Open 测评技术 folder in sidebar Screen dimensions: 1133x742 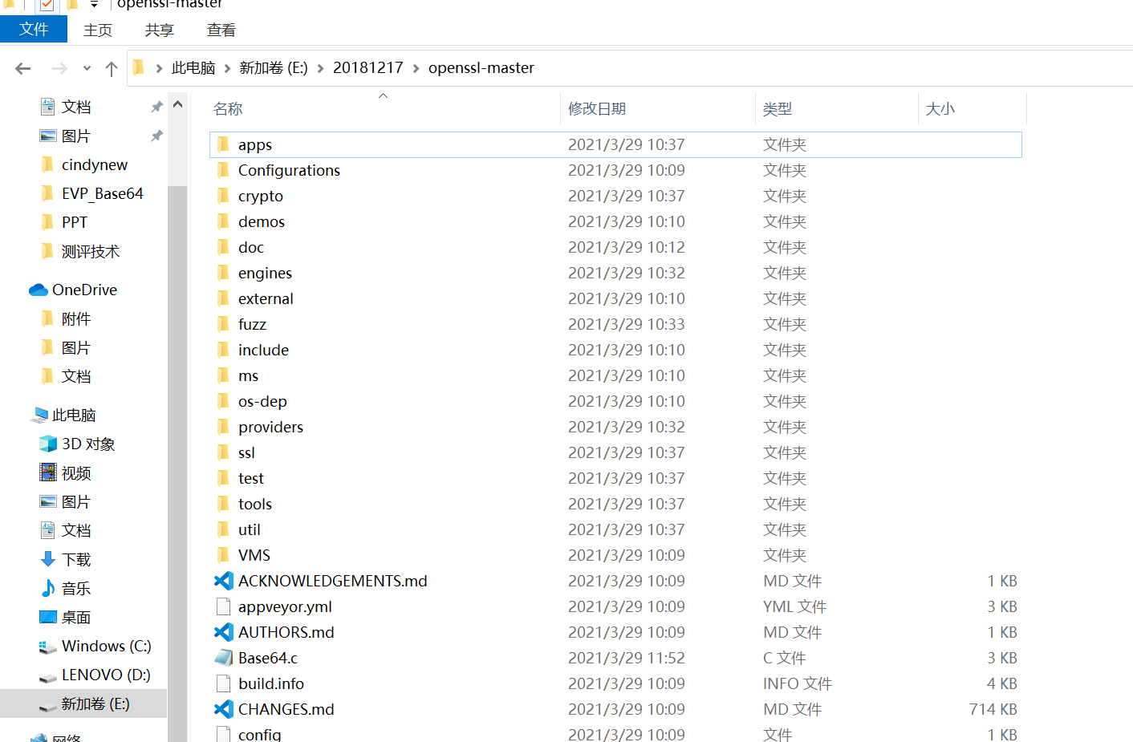(91, 251)
